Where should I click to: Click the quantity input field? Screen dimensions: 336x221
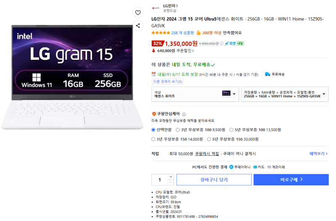160,180
